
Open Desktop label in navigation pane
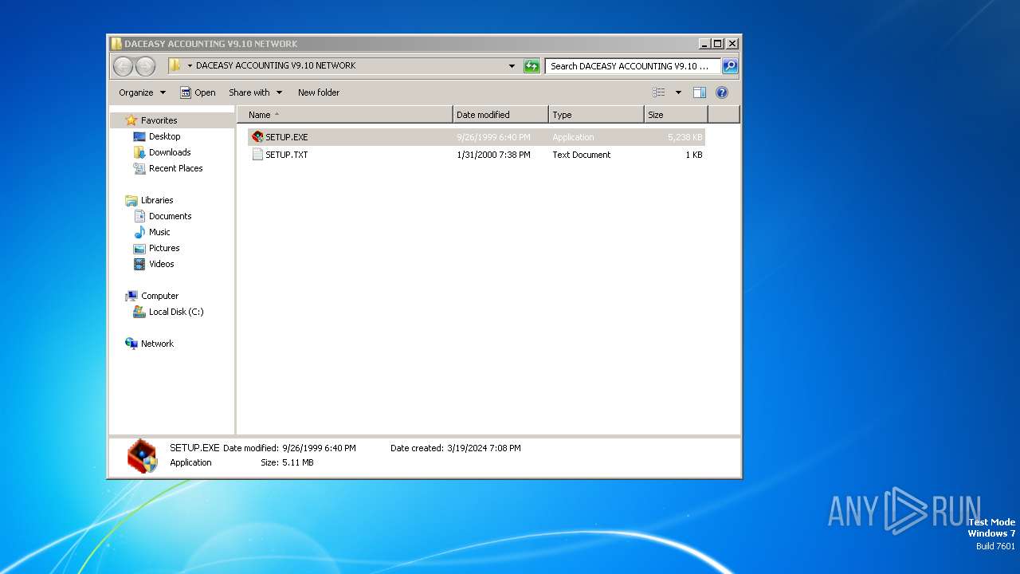(x=165, y=136)
